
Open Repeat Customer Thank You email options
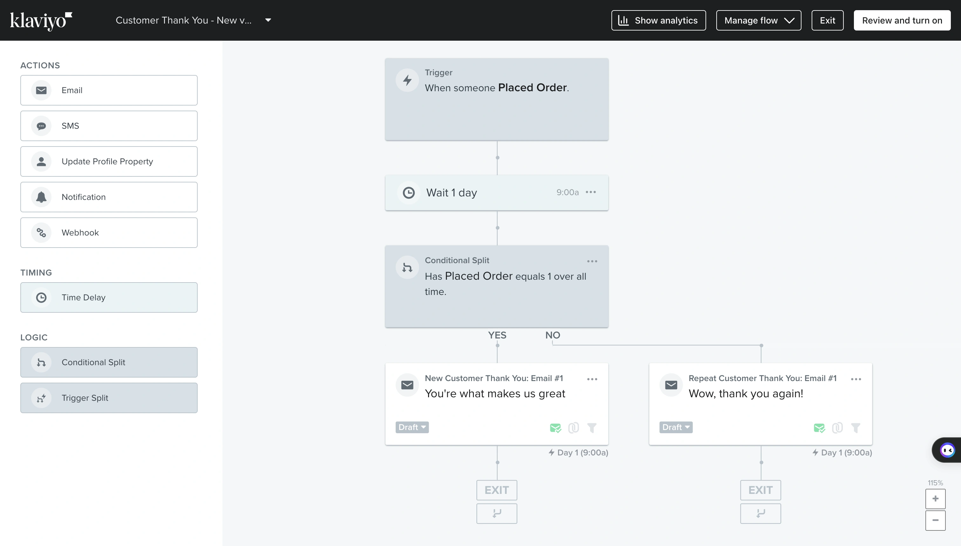pos(856,379)
